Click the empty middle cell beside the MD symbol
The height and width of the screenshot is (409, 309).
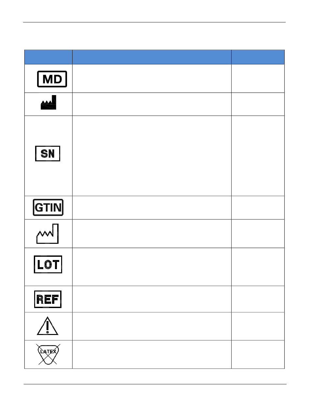(x=152, y=79)
